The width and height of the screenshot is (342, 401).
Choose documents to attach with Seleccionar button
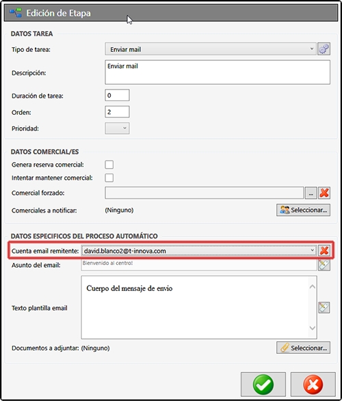[303, 348]
